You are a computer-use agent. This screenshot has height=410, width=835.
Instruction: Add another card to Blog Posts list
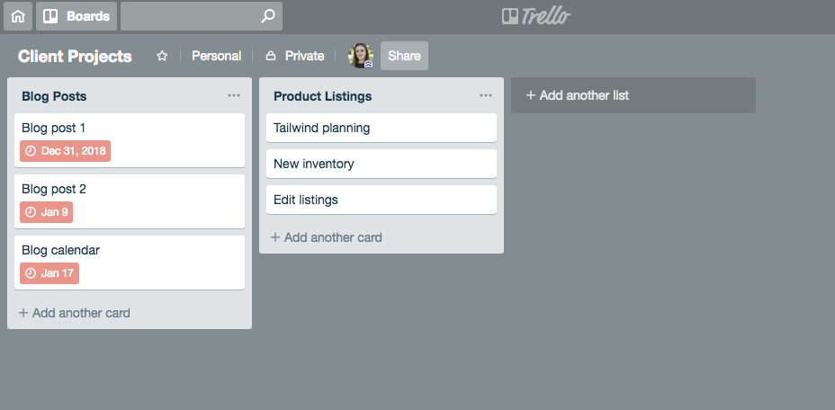click(75, 313)
